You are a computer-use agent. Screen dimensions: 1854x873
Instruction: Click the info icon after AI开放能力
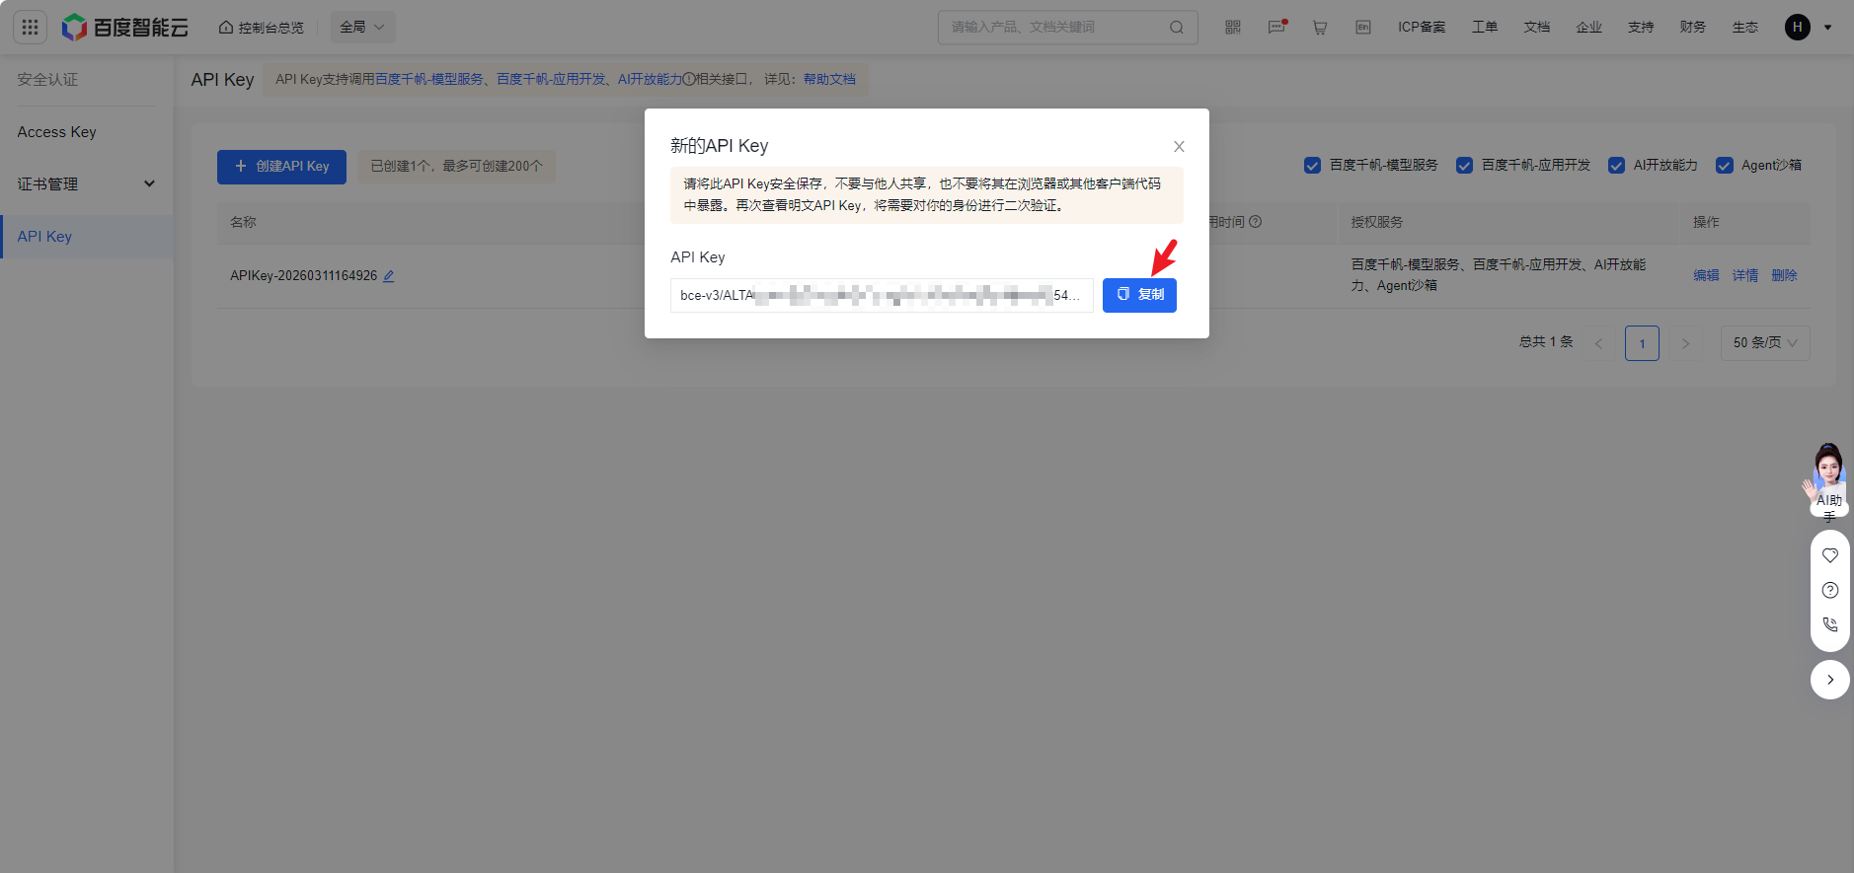coord(689,79)
